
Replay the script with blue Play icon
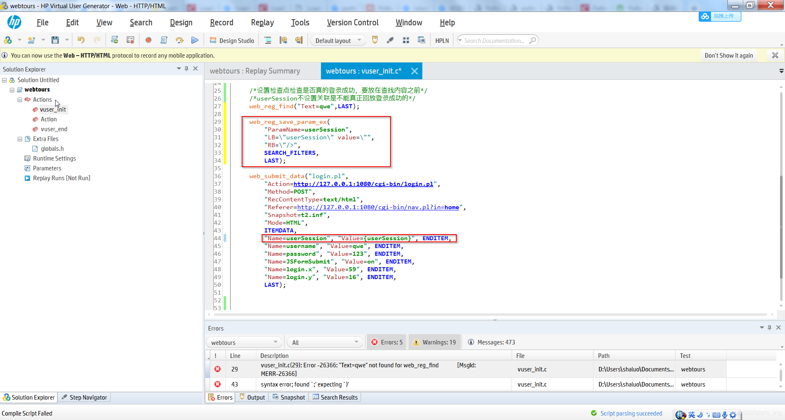click(x=195, y=40)
